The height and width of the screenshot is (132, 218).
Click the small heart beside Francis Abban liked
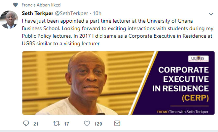(x=15, y=5)
